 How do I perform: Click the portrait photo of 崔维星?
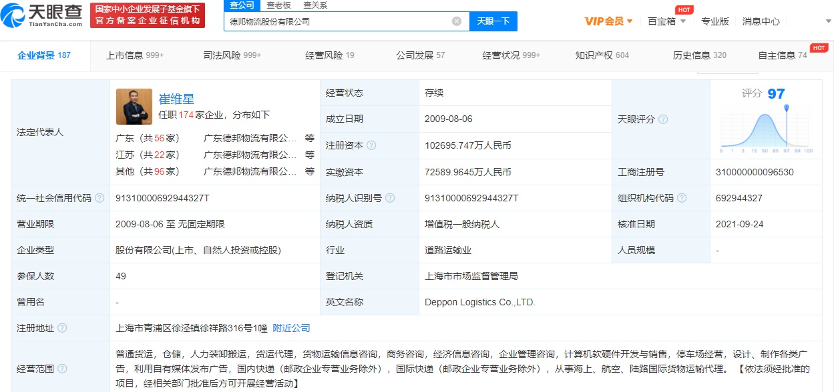pyautogui.click(x=134, y=107)
